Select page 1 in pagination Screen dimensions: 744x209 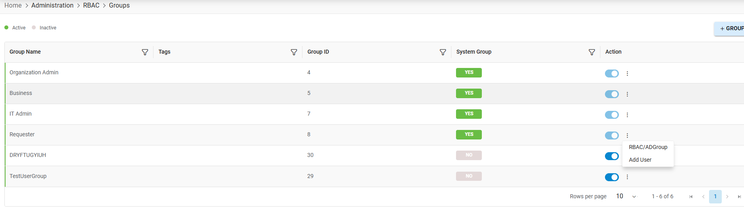pos(715,197)
